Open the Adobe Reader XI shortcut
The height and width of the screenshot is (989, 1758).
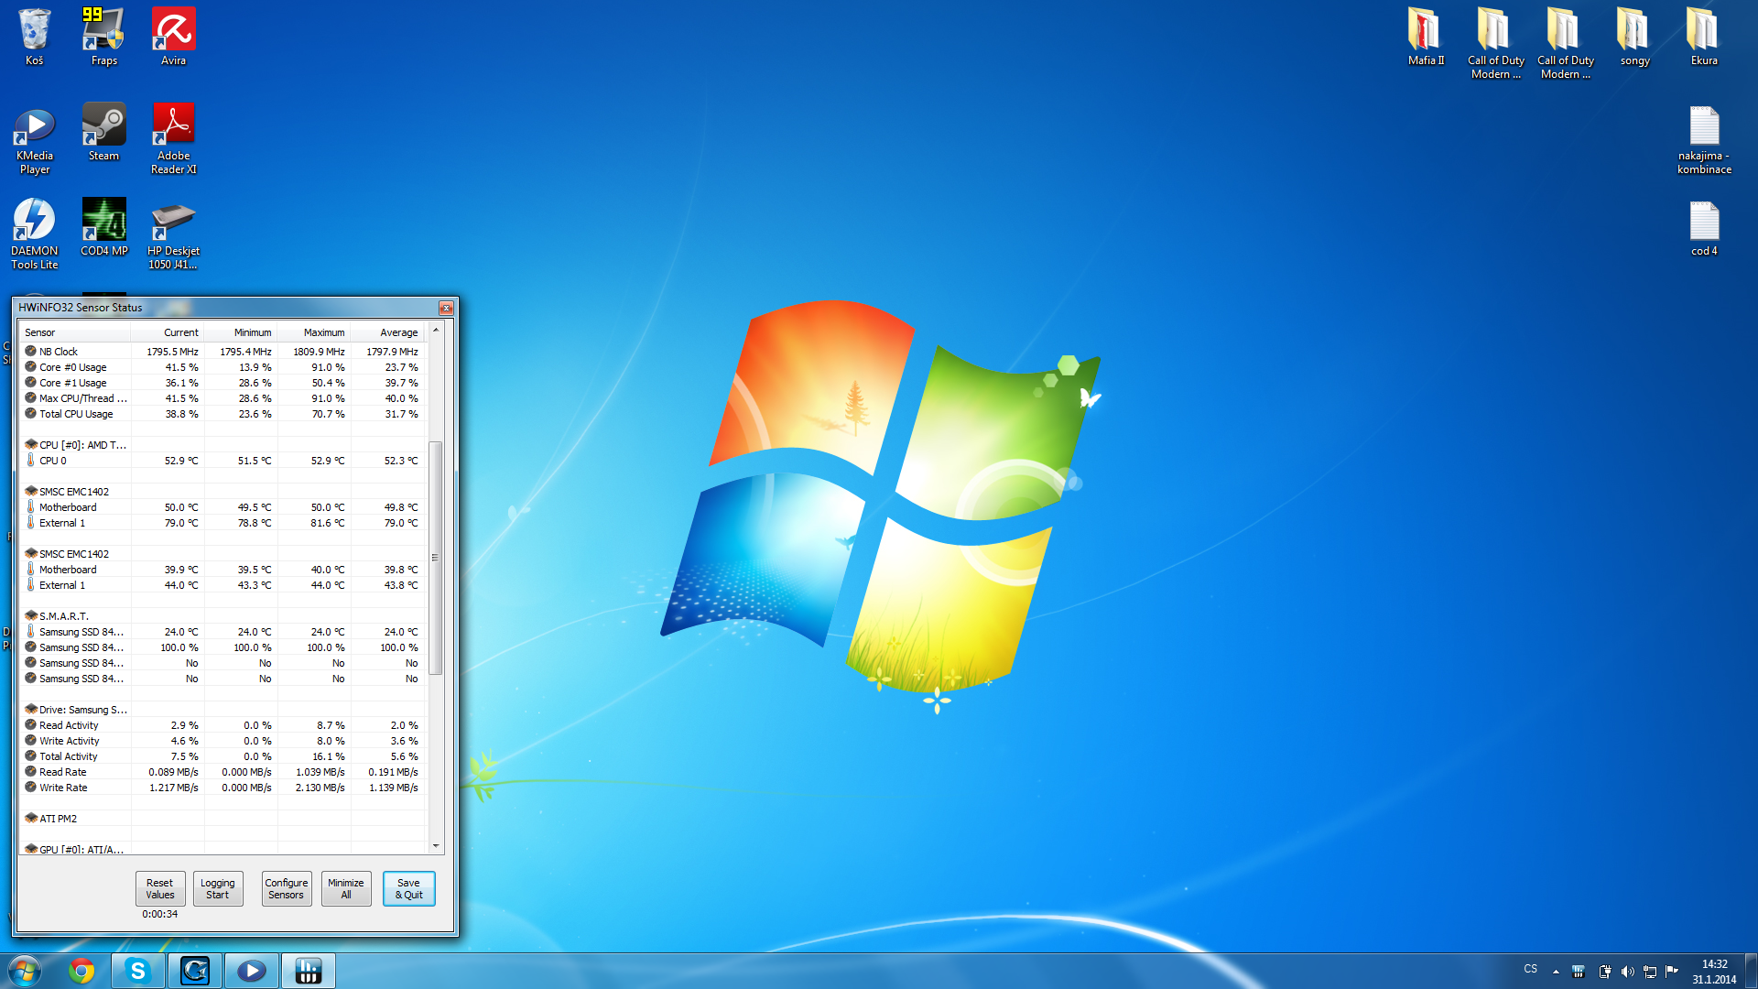coord(173,138)
